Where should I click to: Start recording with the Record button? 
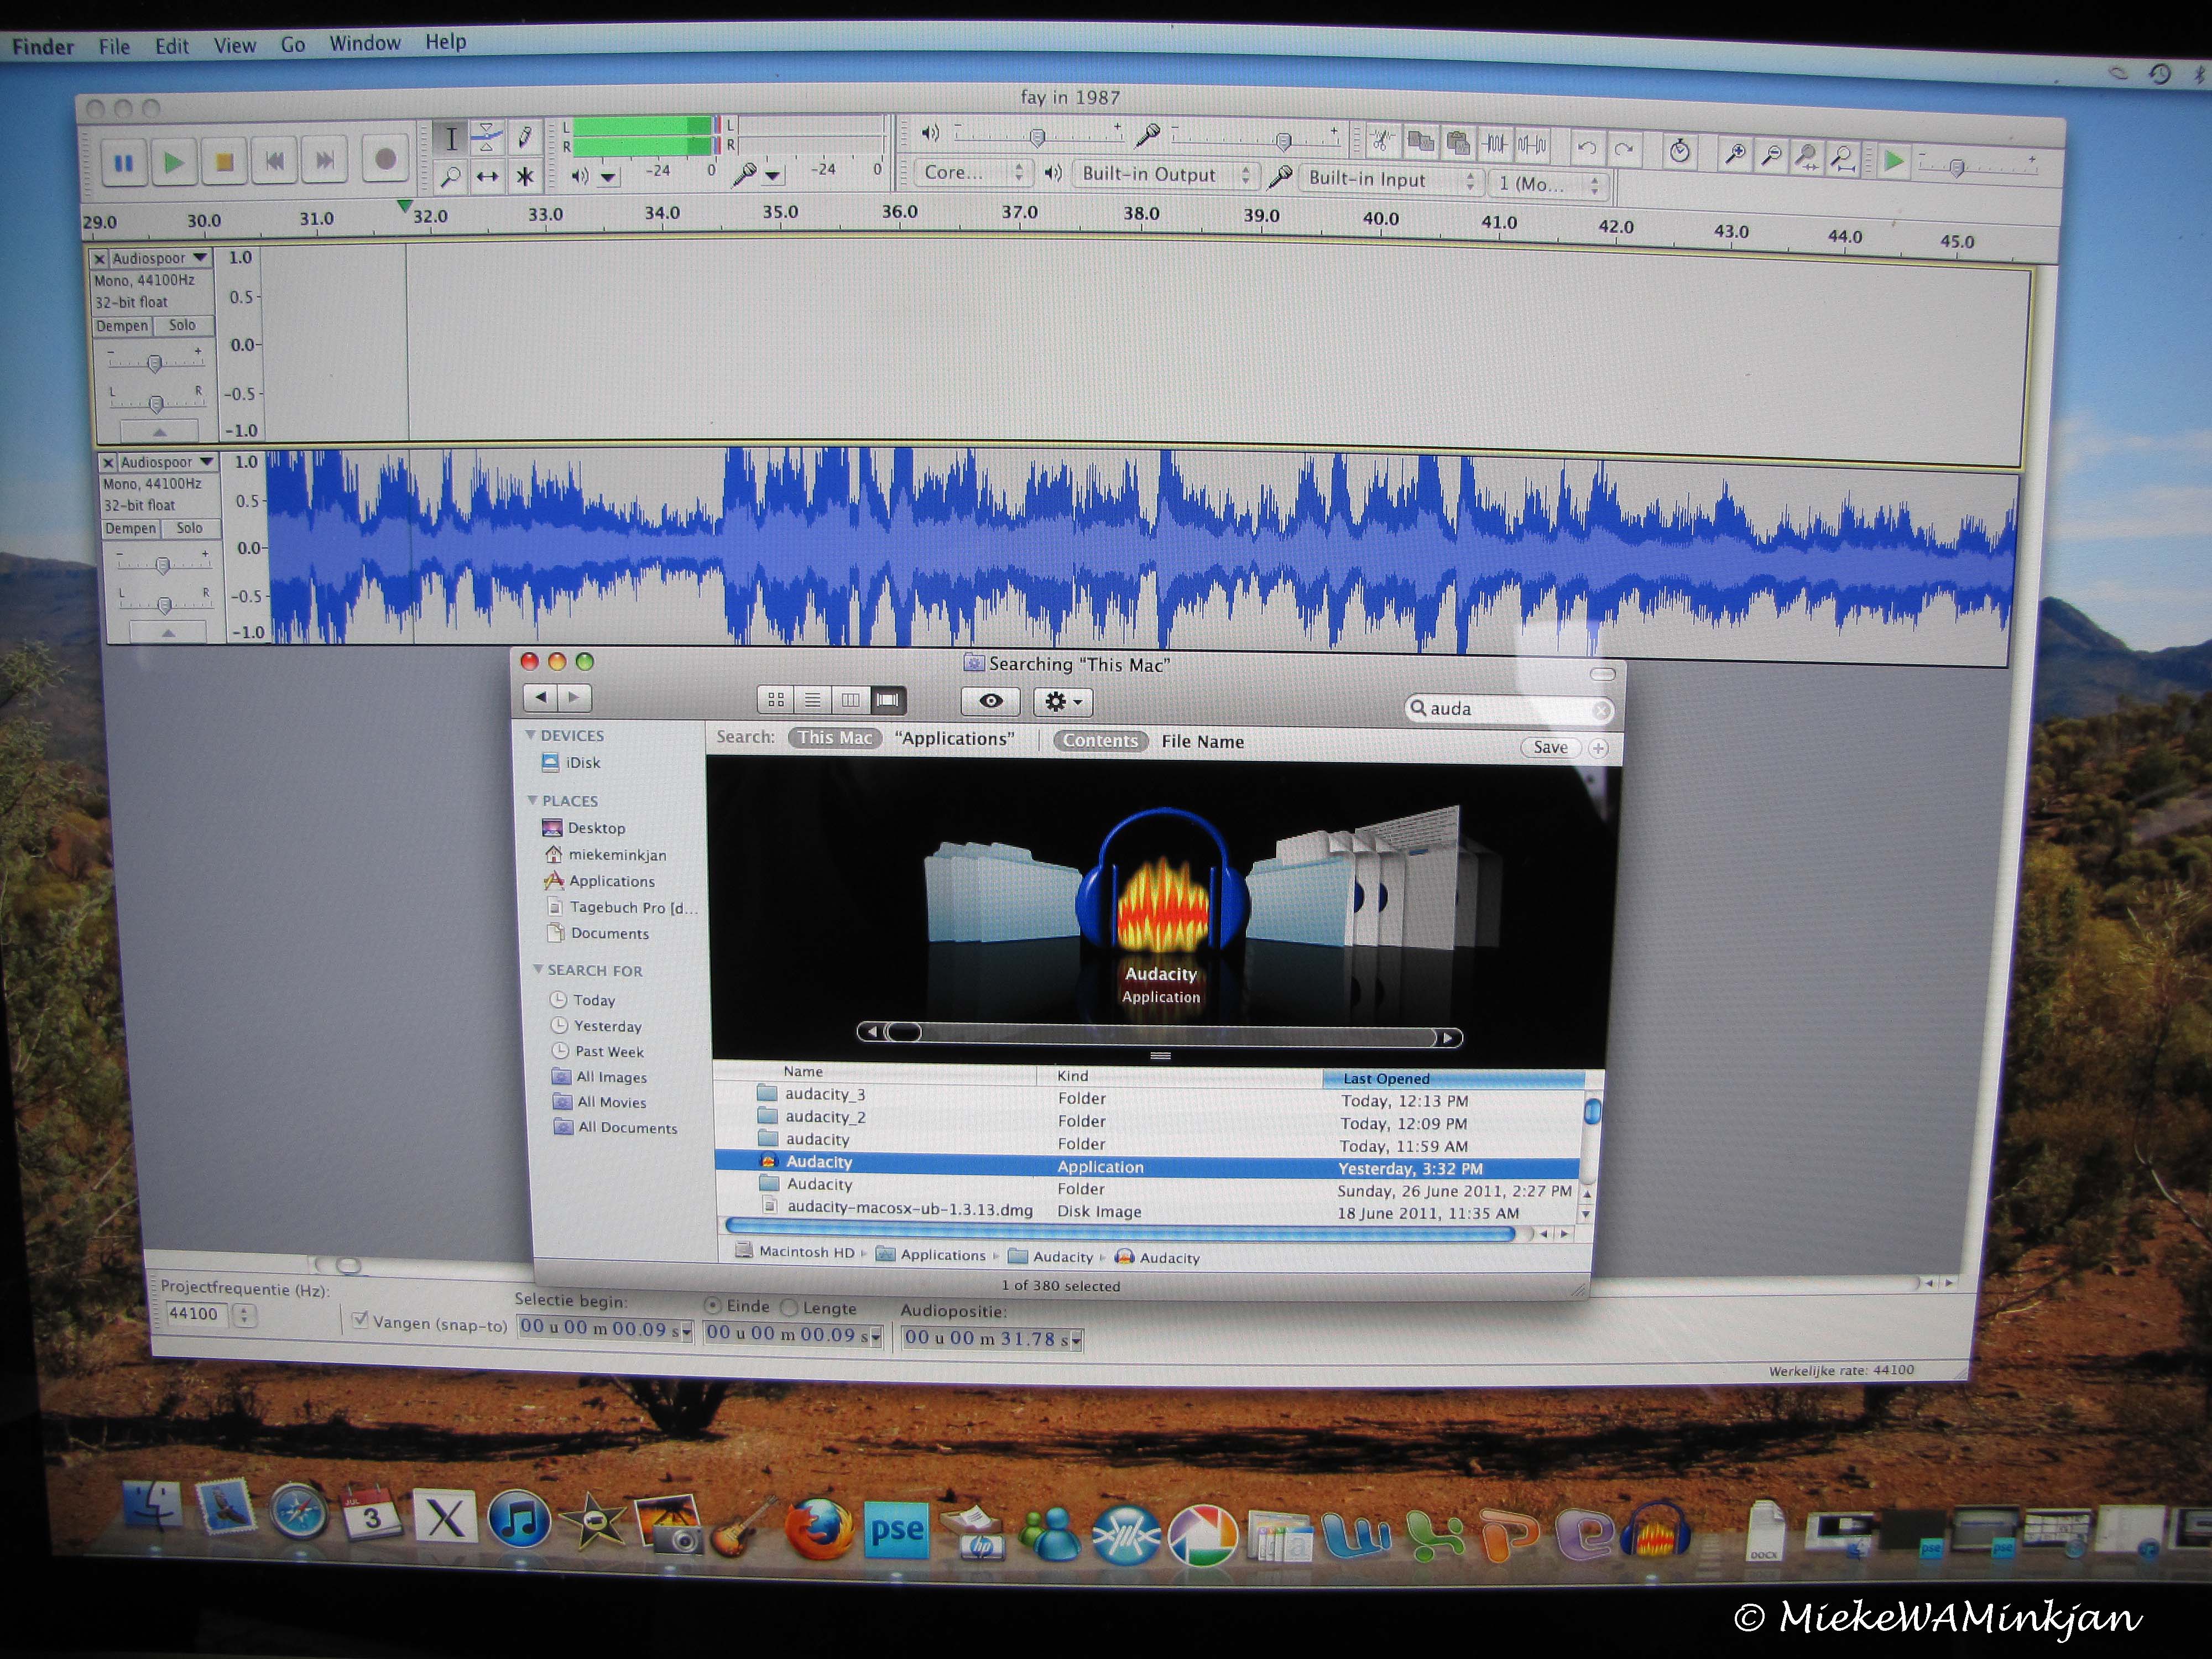pos(385,158)
